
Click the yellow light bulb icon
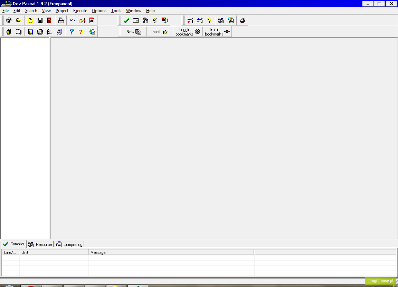(x=209, y=20)
